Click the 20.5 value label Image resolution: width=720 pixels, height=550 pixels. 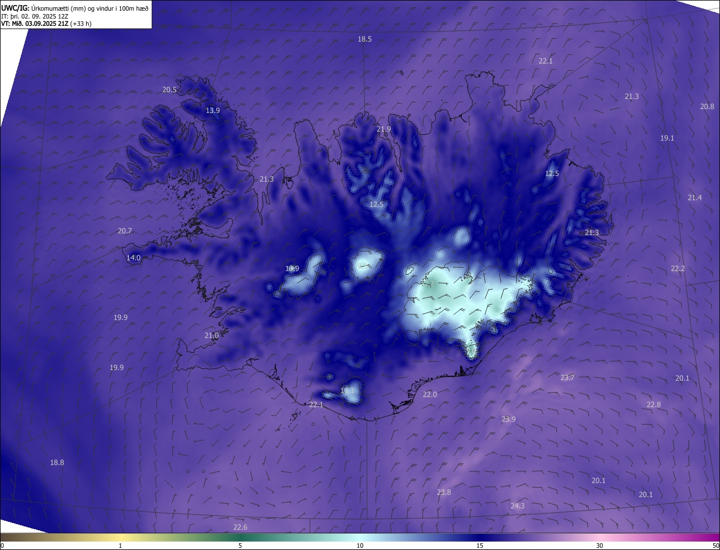click(x=169, y=89)
